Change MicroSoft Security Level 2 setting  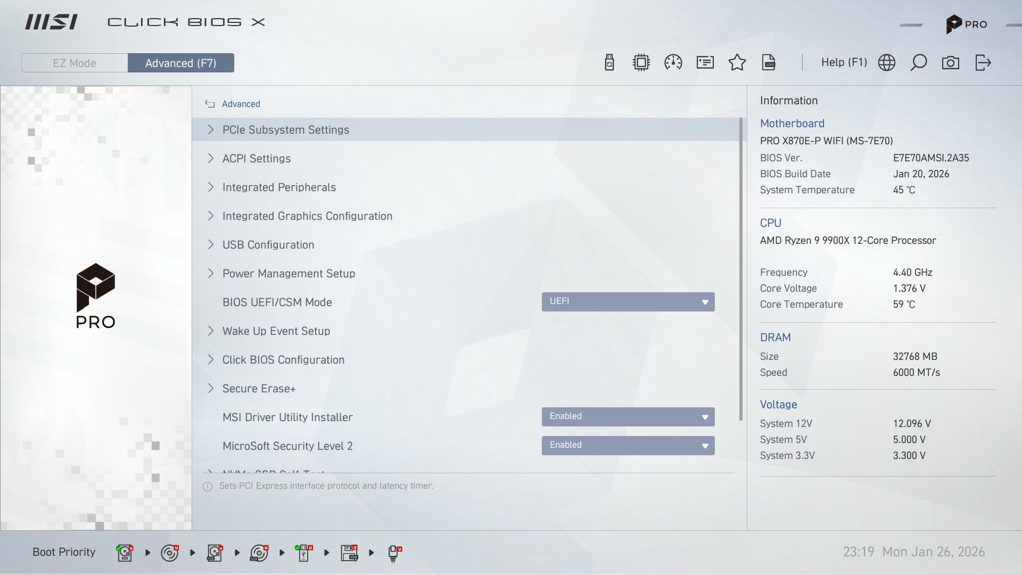[628, 446]
